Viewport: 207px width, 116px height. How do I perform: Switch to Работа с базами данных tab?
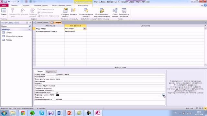(x=61, y=5)
